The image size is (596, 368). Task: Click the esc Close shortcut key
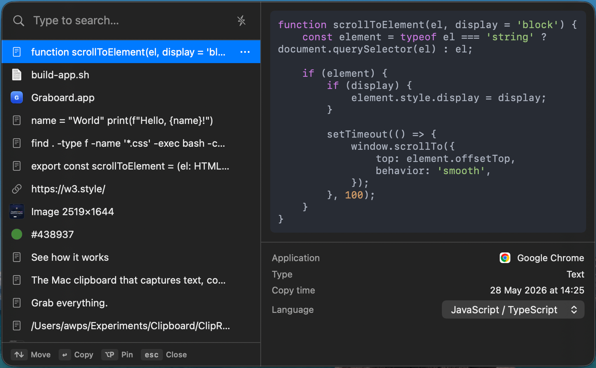pyautogui.click(x=151, y=355)
